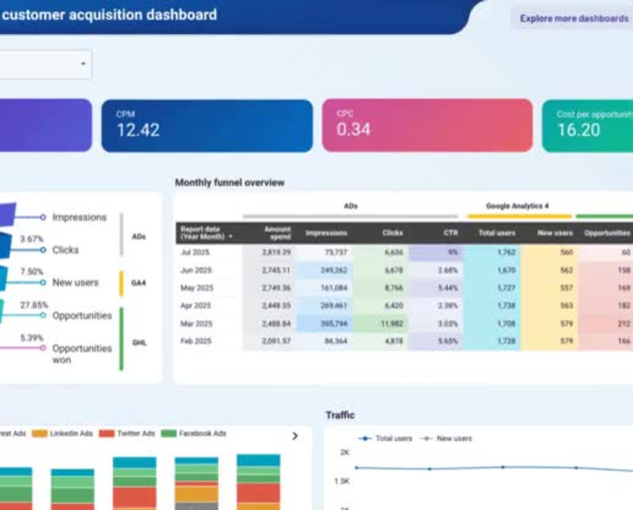Toggle the Facebook Ads legend swatch
This screenshot has height=510, width=633.
click(x=169, y=433)
